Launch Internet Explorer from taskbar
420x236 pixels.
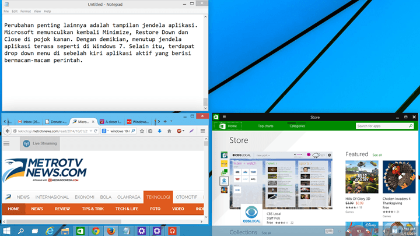click(x=50, y=231)
